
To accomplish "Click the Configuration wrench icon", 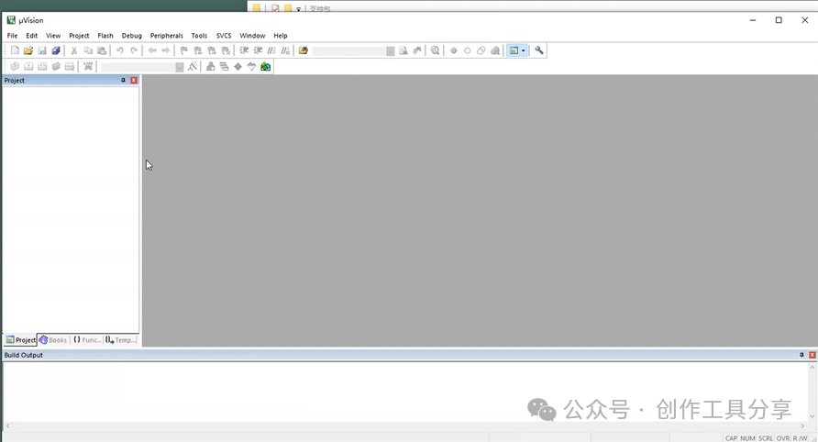I will click(539, 50).
